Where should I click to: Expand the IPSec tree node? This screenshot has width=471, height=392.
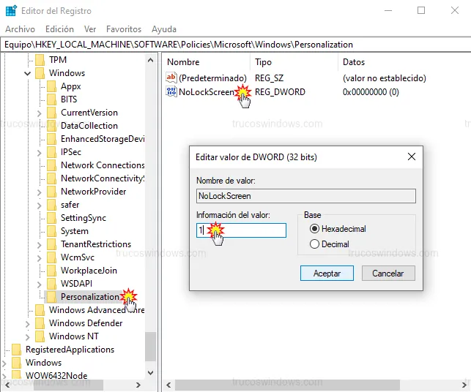pos(40,152)
